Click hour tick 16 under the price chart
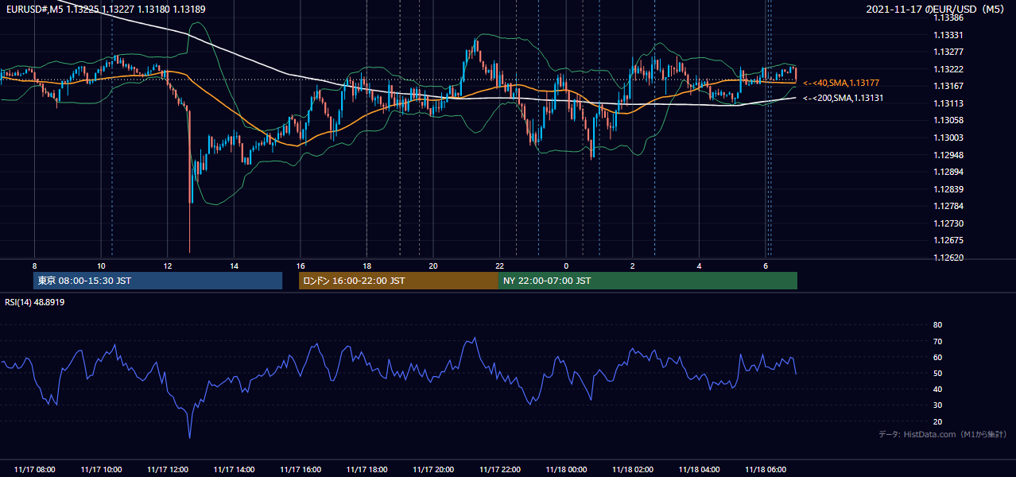Viewport: 1016px width, 477px height. pyautogui.click(x=301, y=266)
